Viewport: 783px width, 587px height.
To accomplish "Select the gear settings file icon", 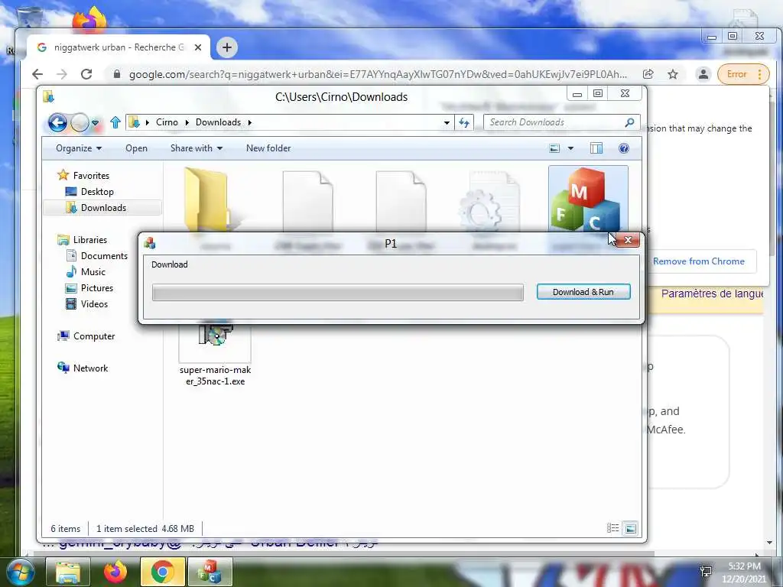I will click(490, 201).
